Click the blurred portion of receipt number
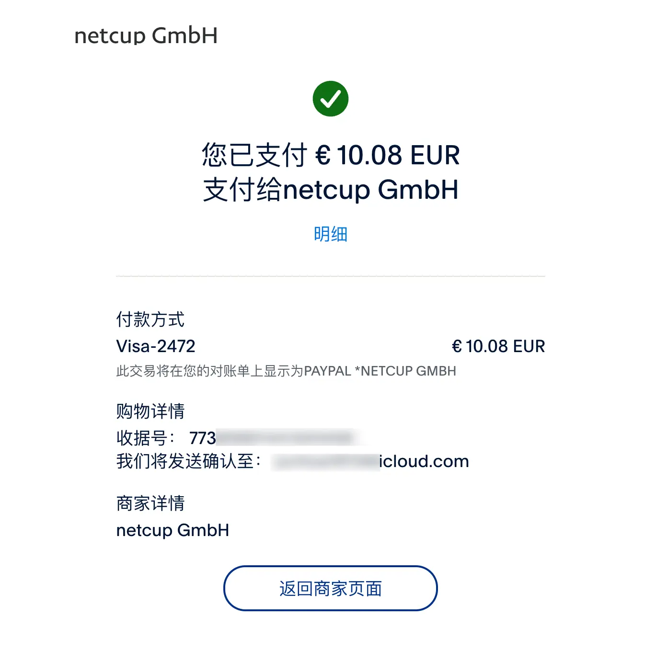Image resolution: width=645 pixels, height=663 pixels. pos(286,438)
